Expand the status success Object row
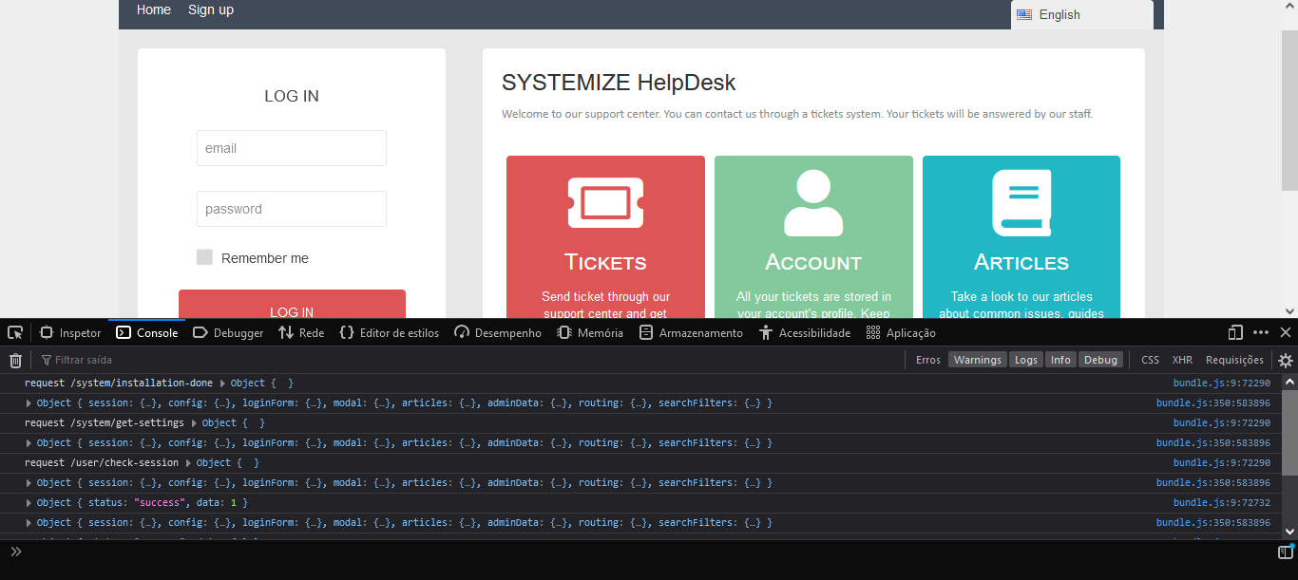 pos(29,503)
